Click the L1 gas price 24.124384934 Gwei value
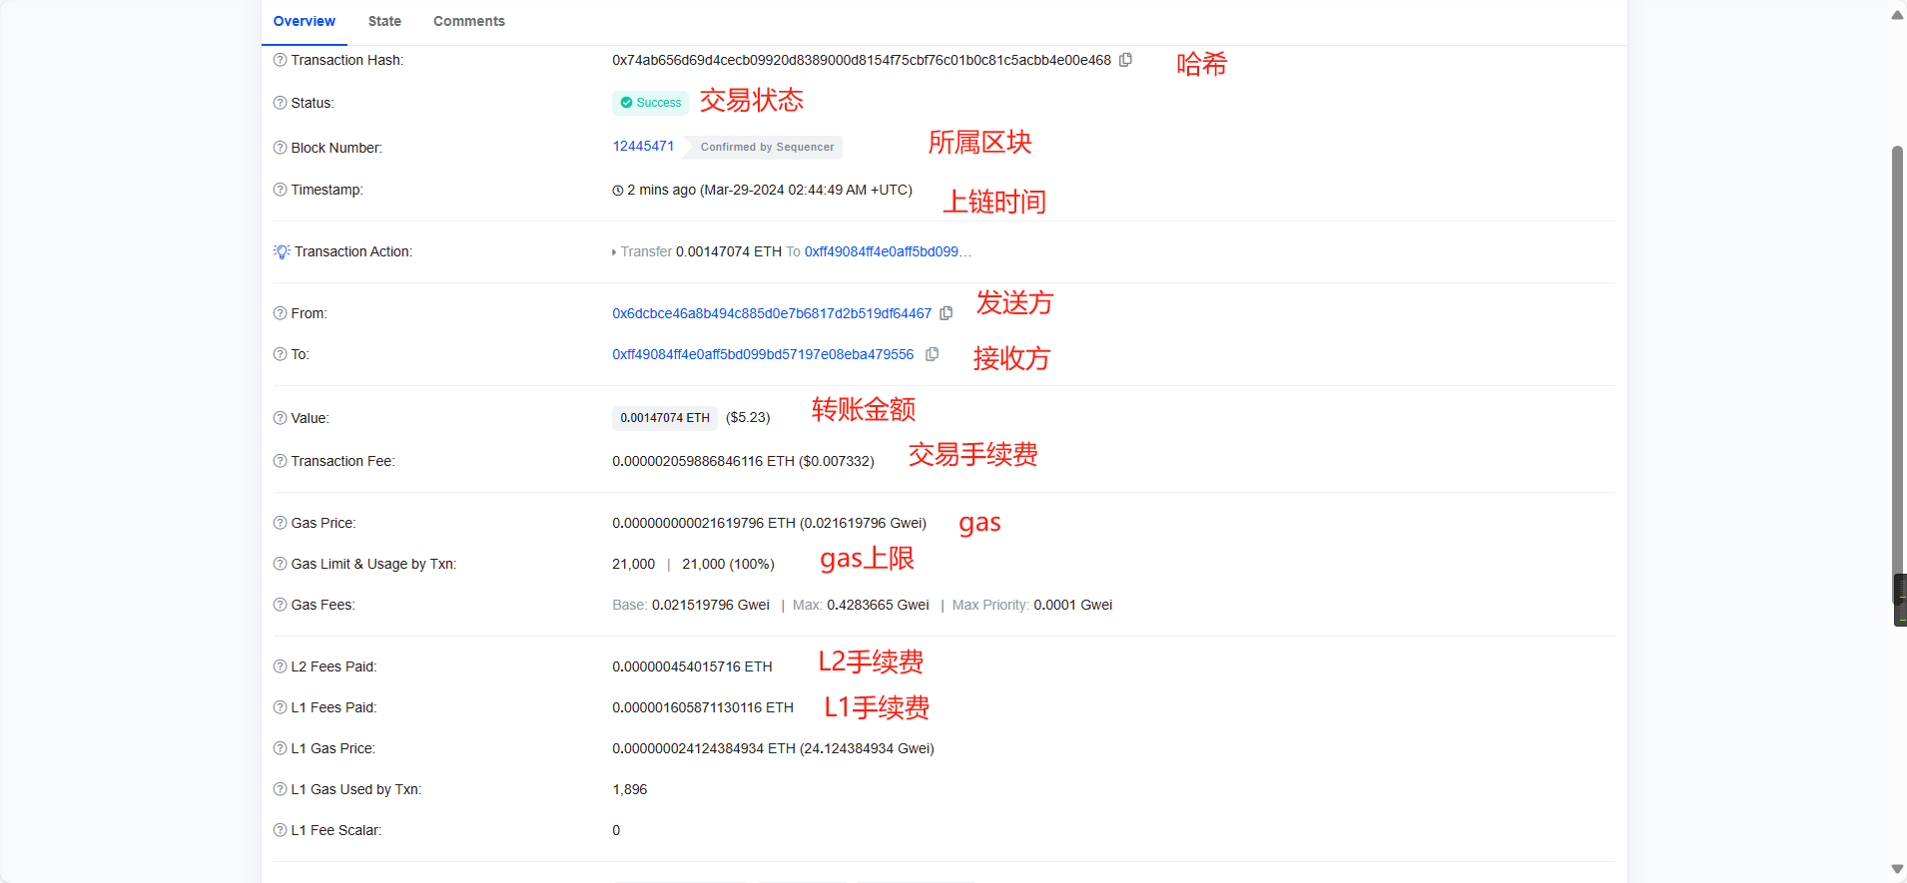The width and height of the screenshot is (1907, 883). 867,748
